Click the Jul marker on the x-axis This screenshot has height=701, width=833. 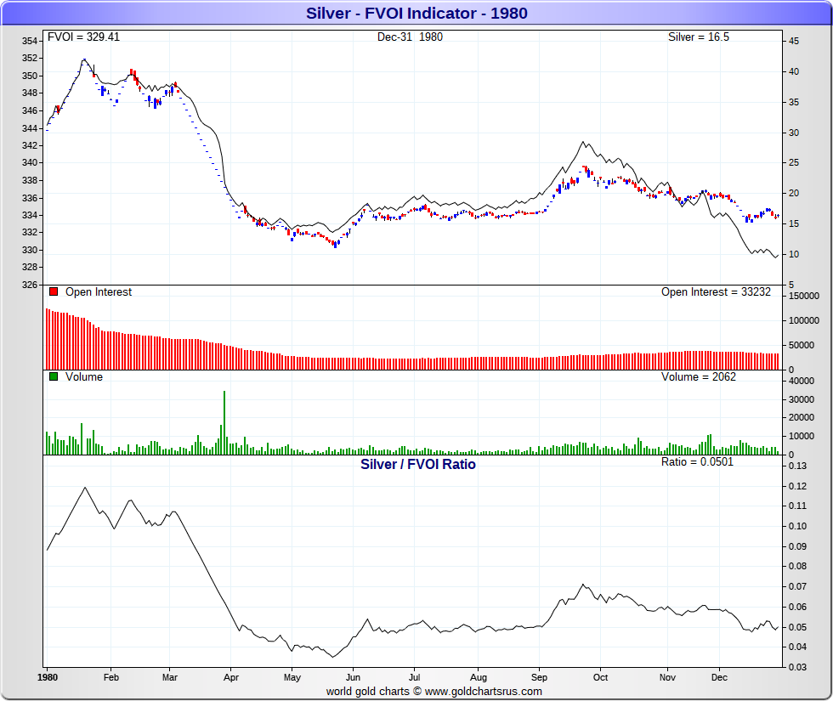pyautogui.click(x=413, y=679)
